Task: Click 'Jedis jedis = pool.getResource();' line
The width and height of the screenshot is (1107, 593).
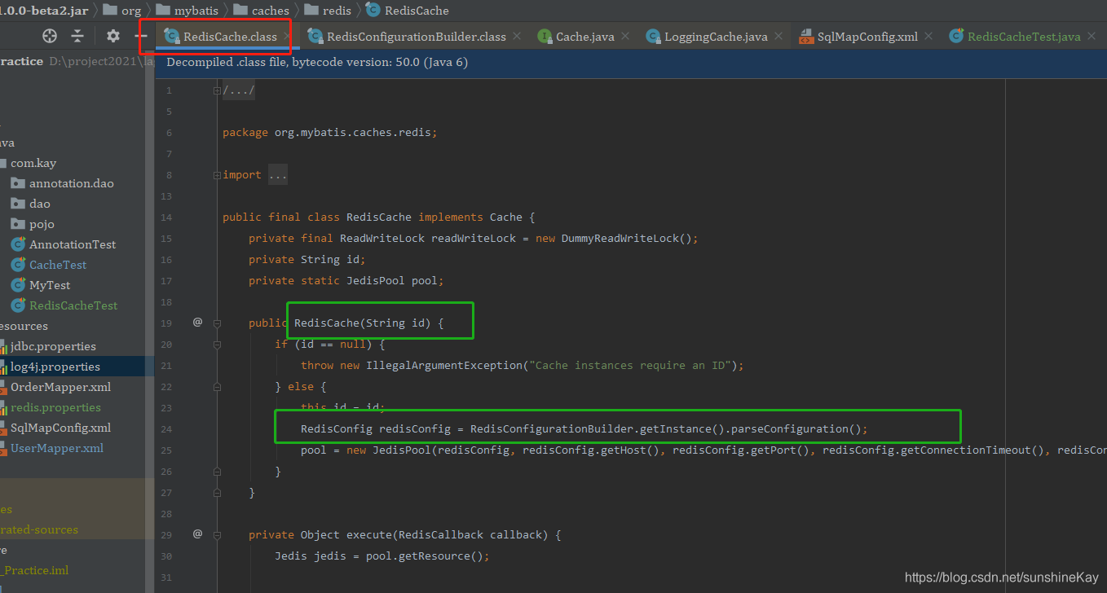Action: click(x=382, y=556)
